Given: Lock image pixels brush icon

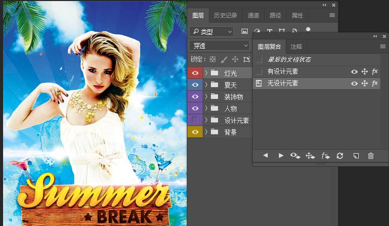Looking at the screenshot, I should [x=224, y=59].
